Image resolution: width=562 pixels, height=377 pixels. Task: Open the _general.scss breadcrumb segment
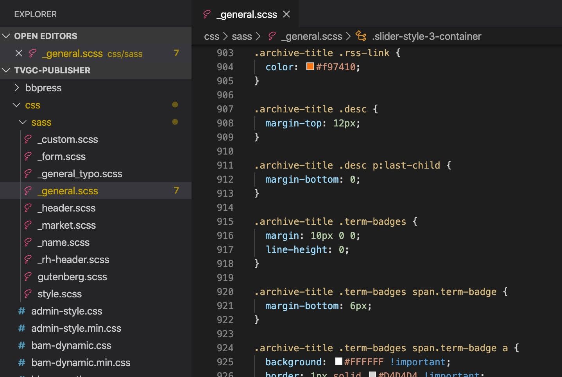click(x=312, y=36)
